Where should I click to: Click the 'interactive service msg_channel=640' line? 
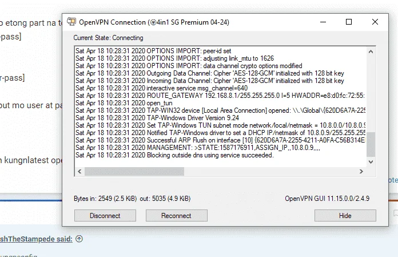(161, 88)
